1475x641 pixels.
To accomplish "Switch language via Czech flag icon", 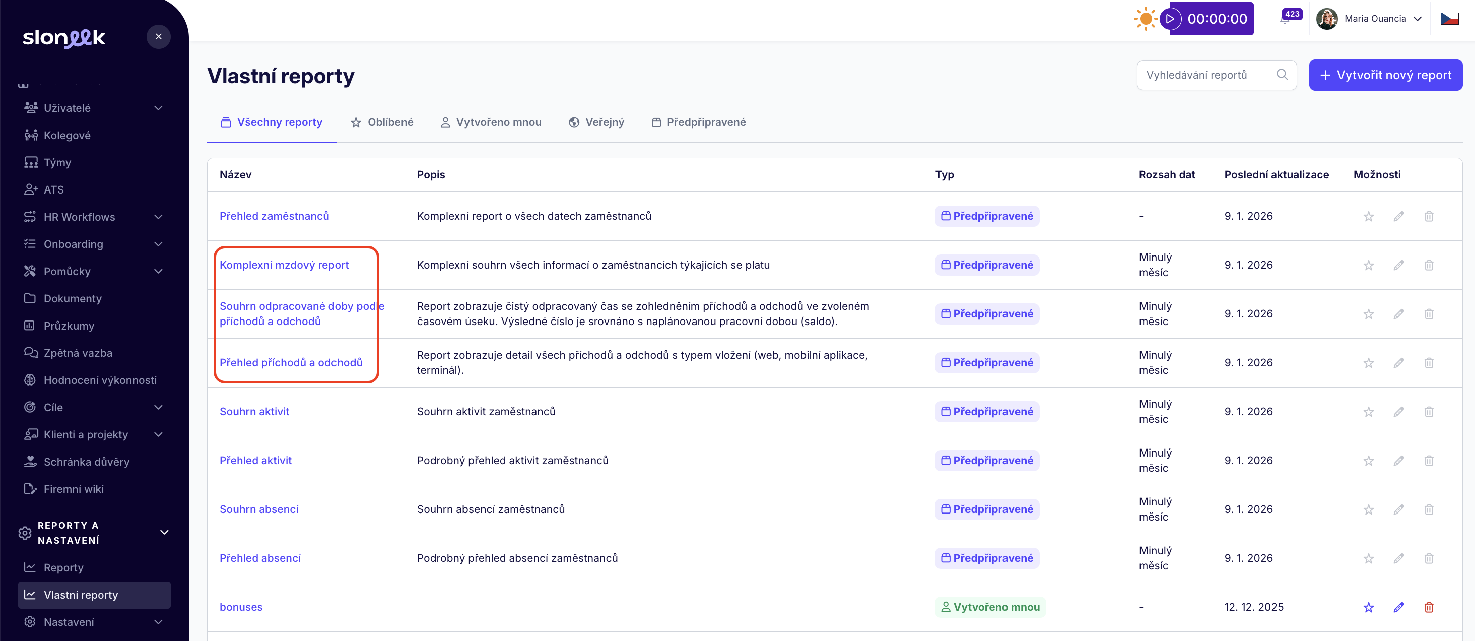I will tap(1449, 19).
